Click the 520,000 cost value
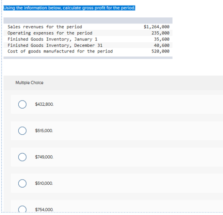 160,51
